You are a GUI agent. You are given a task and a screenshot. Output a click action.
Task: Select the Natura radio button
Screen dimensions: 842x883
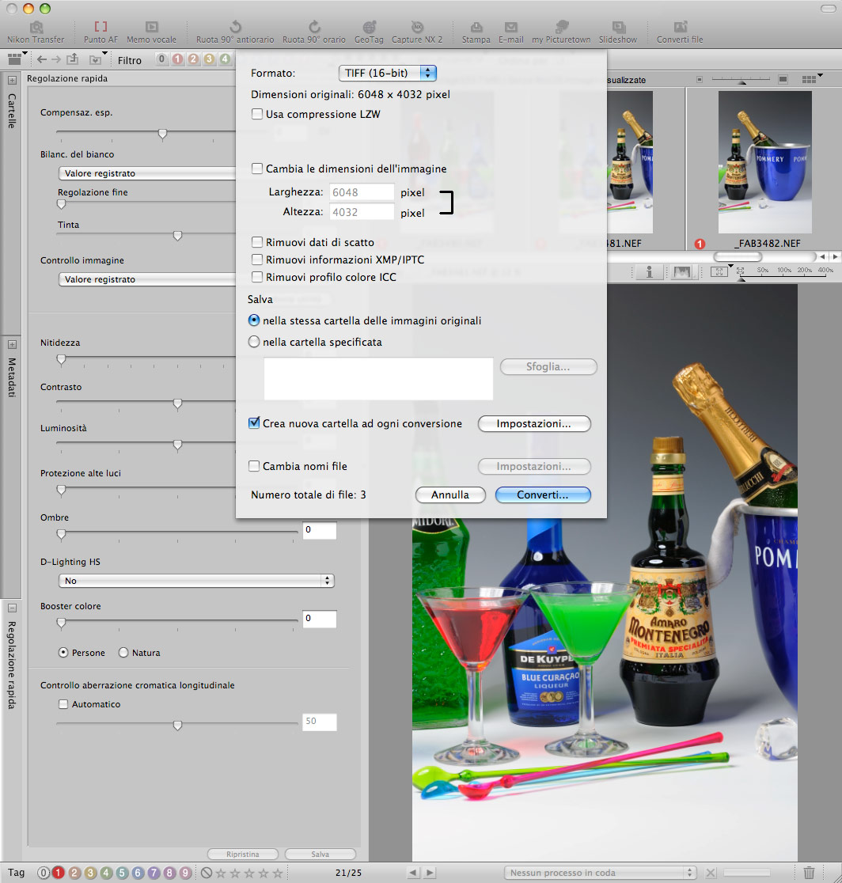click(x=123, y=653)
